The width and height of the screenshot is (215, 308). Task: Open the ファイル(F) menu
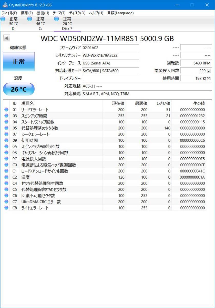(9, 13)
